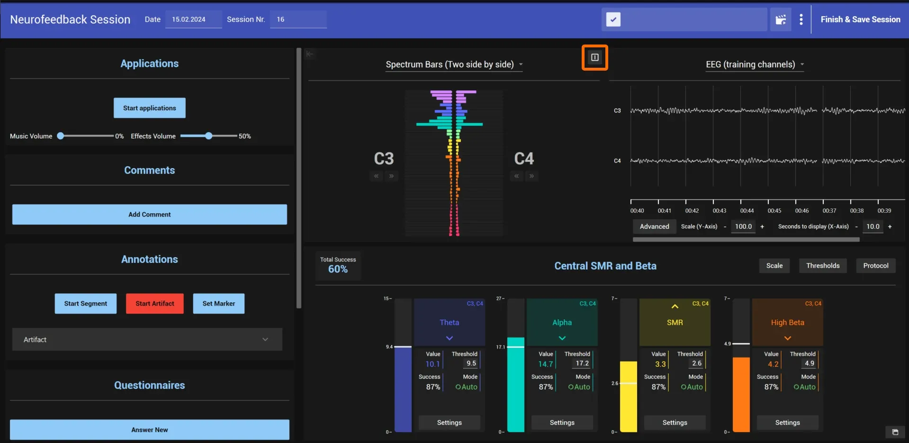
Task: Click the C4 next channel double-arrow
Action: 531,176
